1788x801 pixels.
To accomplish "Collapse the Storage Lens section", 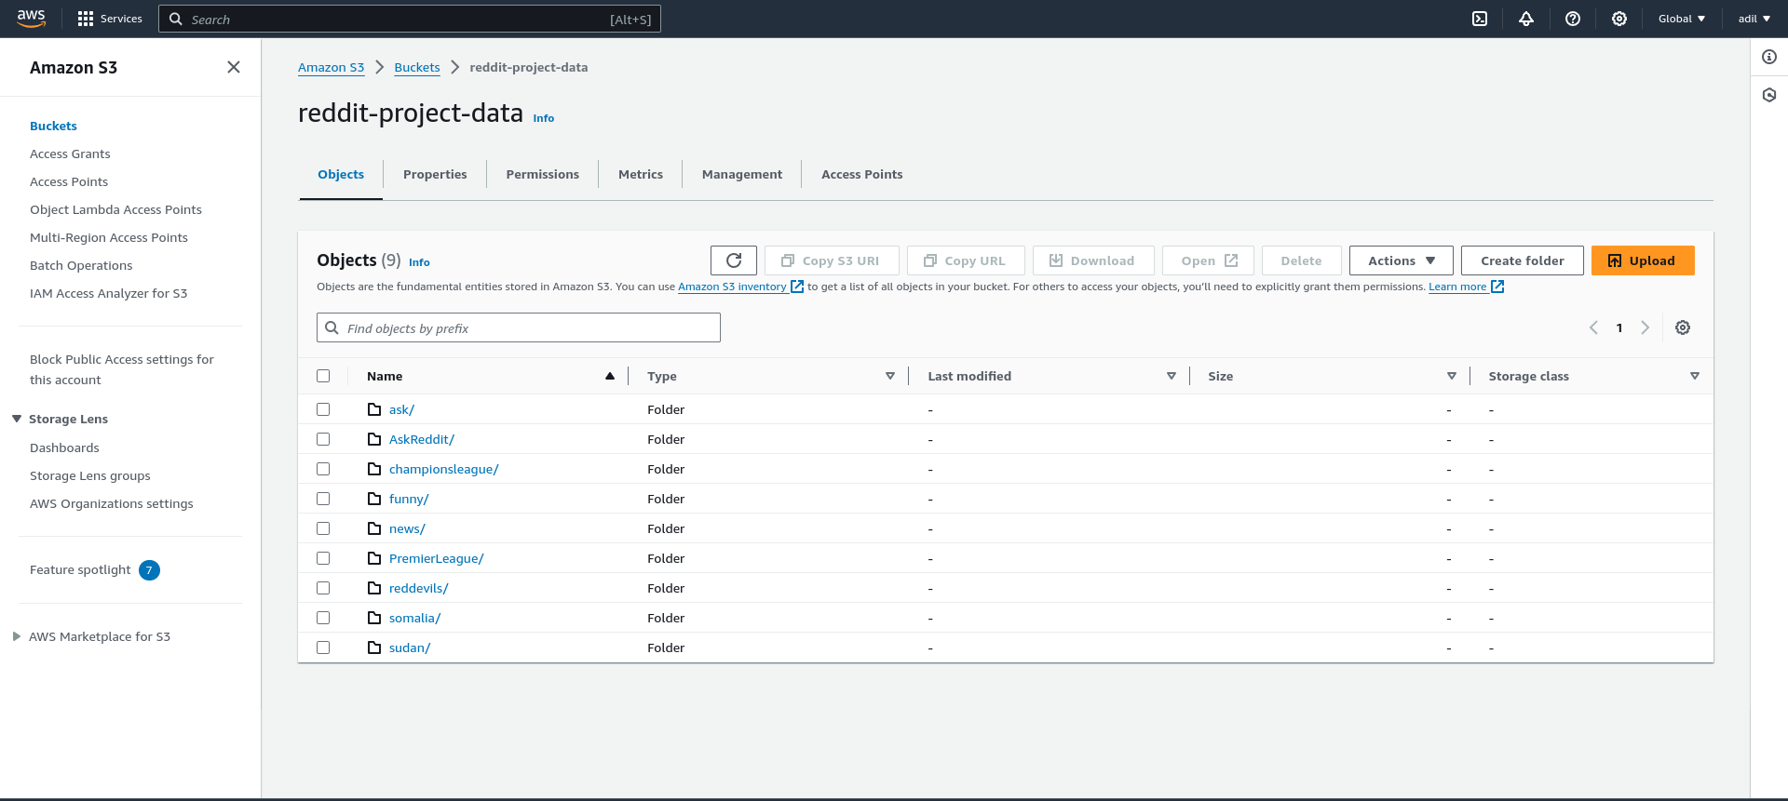I will click(17, 419).
